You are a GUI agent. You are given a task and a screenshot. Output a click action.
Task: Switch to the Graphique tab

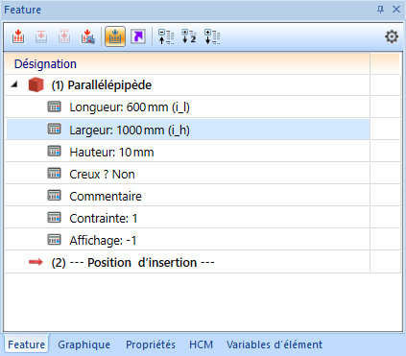84,344
